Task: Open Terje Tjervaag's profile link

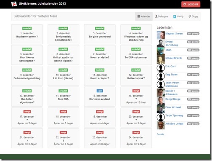Action: point(174,115)
